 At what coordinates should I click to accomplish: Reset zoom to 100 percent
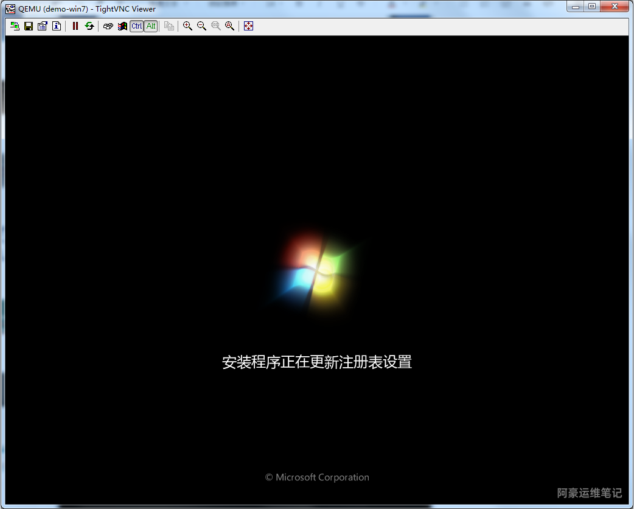pos(216,26)
